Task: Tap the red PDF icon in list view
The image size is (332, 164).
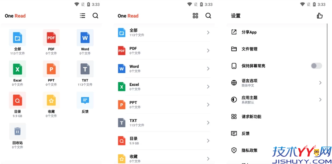Action: coord(122,50)
